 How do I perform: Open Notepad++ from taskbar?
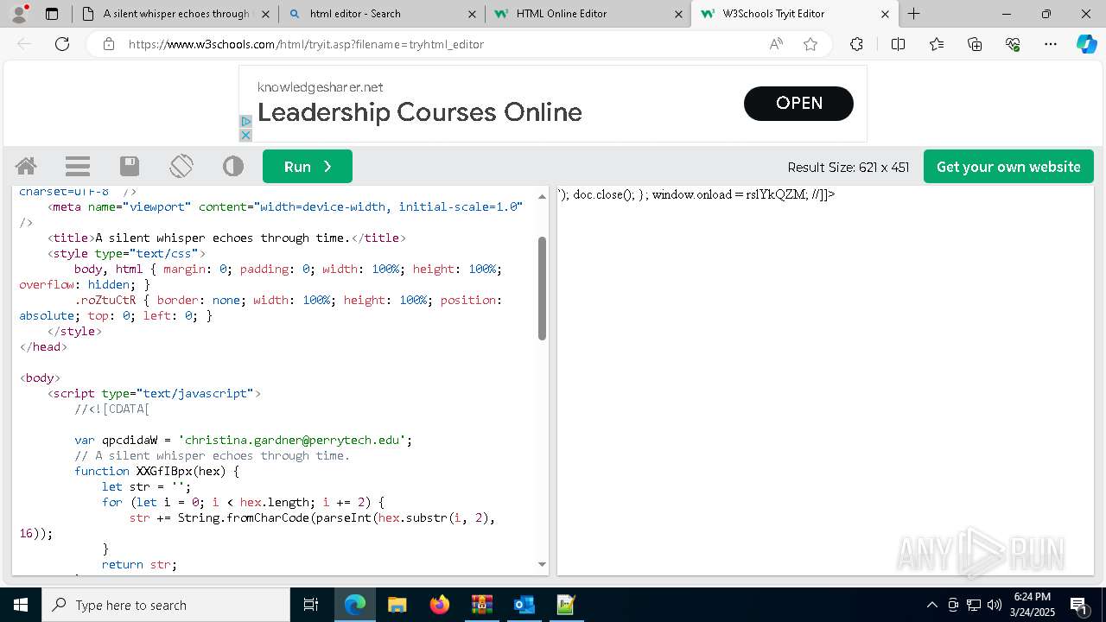(x=566, y=605)
